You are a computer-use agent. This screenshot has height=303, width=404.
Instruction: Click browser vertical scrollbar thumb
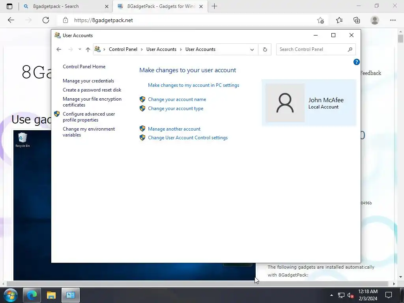point(400,39)
